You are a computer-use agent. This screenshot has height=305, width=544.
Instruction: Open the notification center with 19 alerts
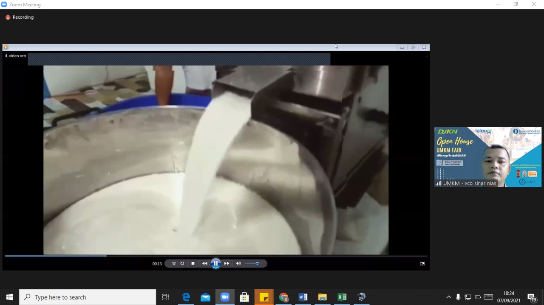[532, 297]
